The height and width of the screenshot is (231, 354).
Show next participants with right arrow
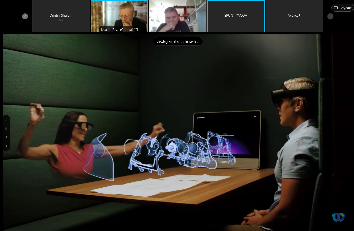[330, 16]
